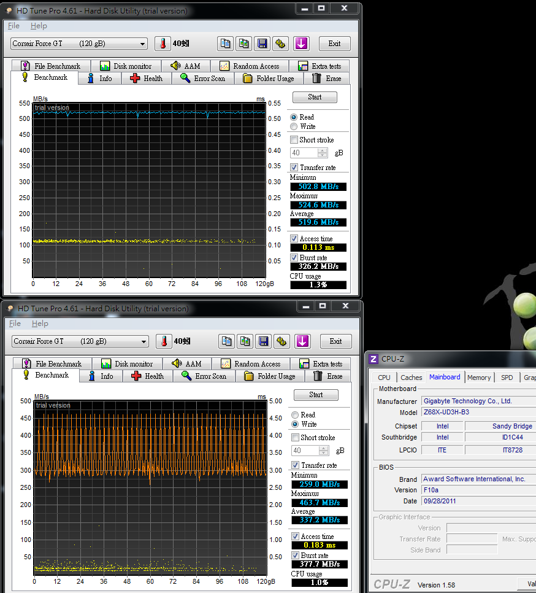Switch to Health tab in lower HD Tune window

[x=147, y=376]
